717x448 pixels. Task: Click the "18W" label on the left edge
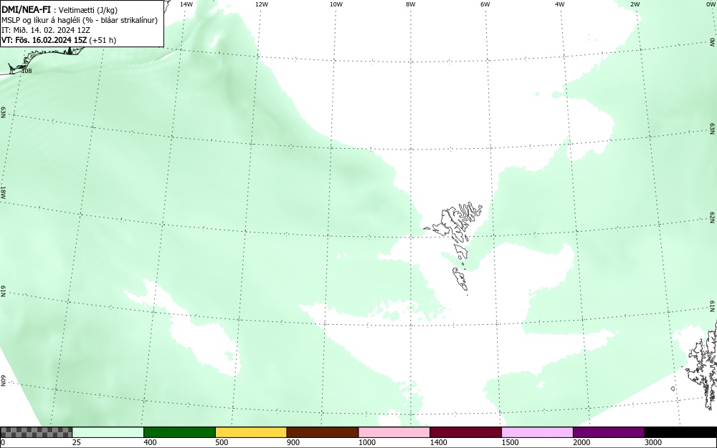[3, 192]
